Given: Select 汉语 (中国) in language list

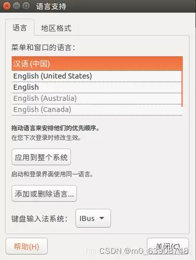Looking at the screenshot, I should (97, 63).
